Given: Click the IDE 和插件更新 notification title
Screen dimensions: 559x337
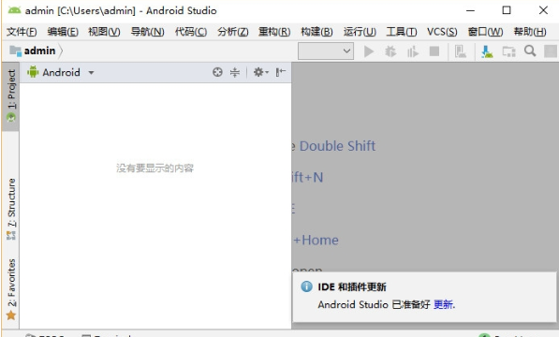Looking at the screenshot, I should pyautogui.click(x=352, y=286).
